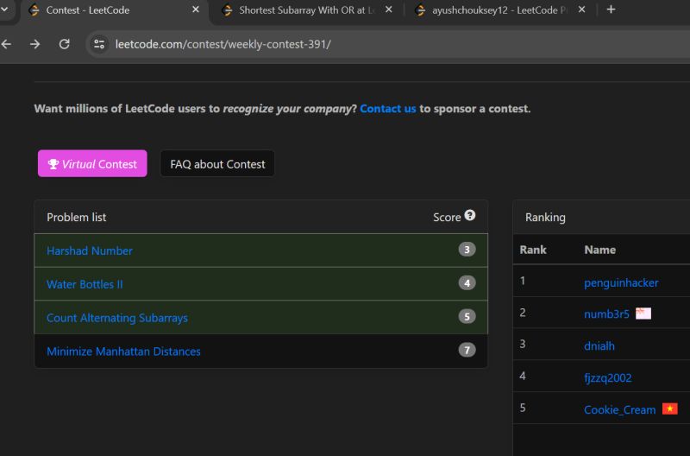Follow the Contact us link
Viewport: 690px width, 456px height.
click(387, 109)
